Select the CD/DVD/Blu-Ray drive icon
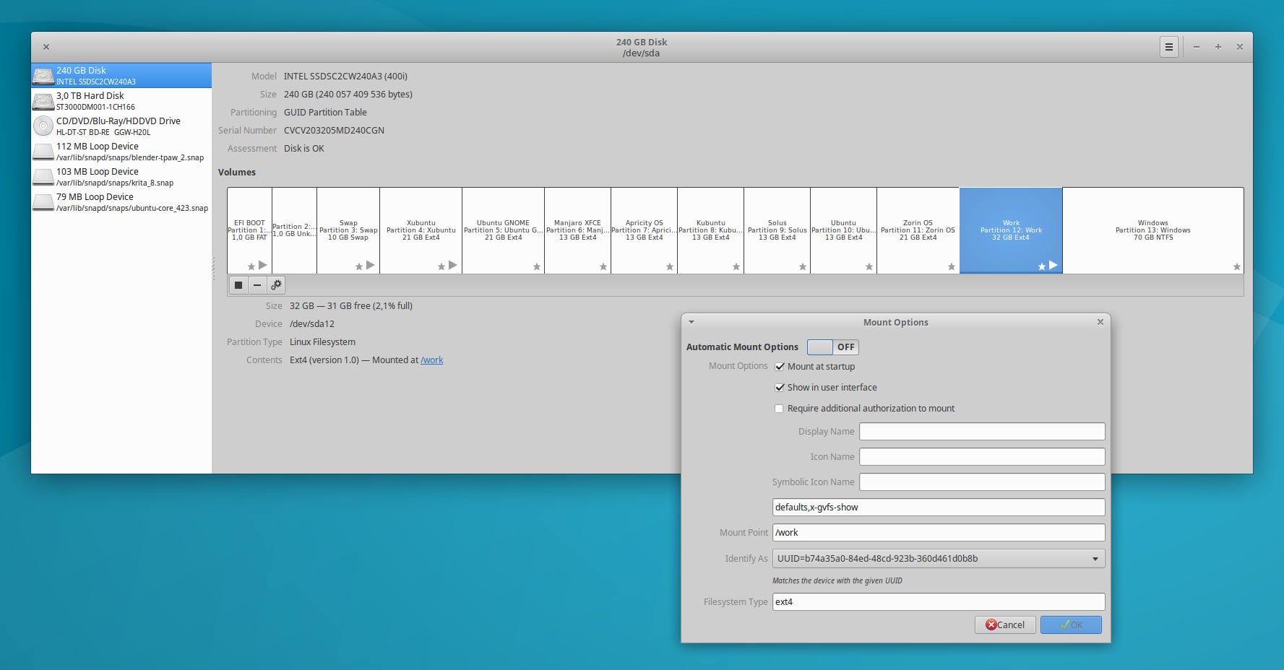 click(43, 126)
